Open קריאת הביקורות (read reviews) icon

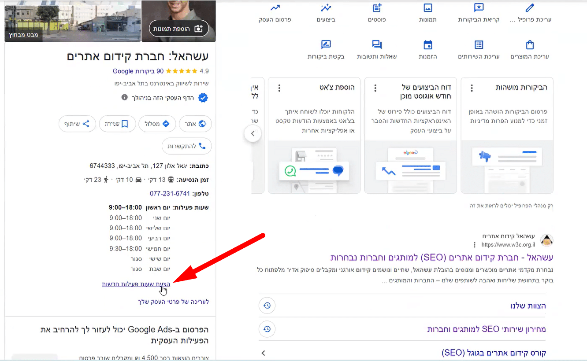click(479, 8)
